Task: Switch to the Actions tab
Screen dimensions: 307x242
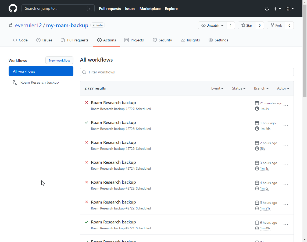Action: (107, 40)
